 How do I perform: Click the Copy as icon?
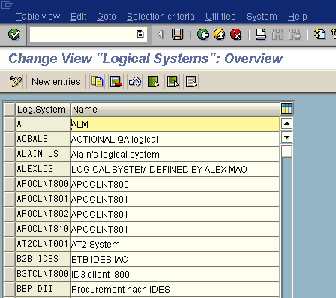click(97, 82)
